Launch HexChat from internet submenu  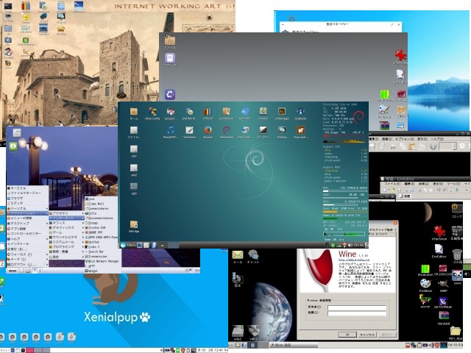[102, 242]
